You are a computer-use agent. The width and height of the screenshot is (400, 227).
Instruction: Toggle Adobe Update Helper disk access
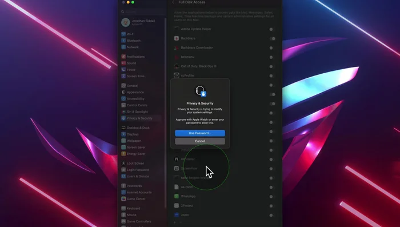272,29
